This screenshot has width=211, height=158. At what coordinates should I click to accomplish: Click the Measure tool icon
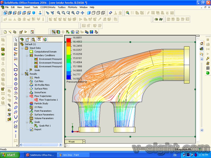(x=111, y=13)
